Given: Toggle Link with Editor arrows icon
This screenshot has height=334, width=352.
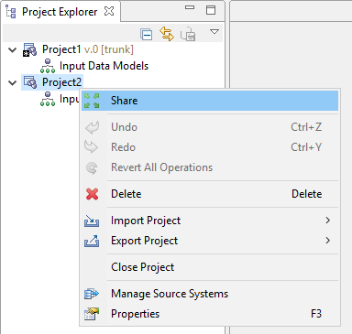Looking at the screenshot, I should tap(167, 34).
